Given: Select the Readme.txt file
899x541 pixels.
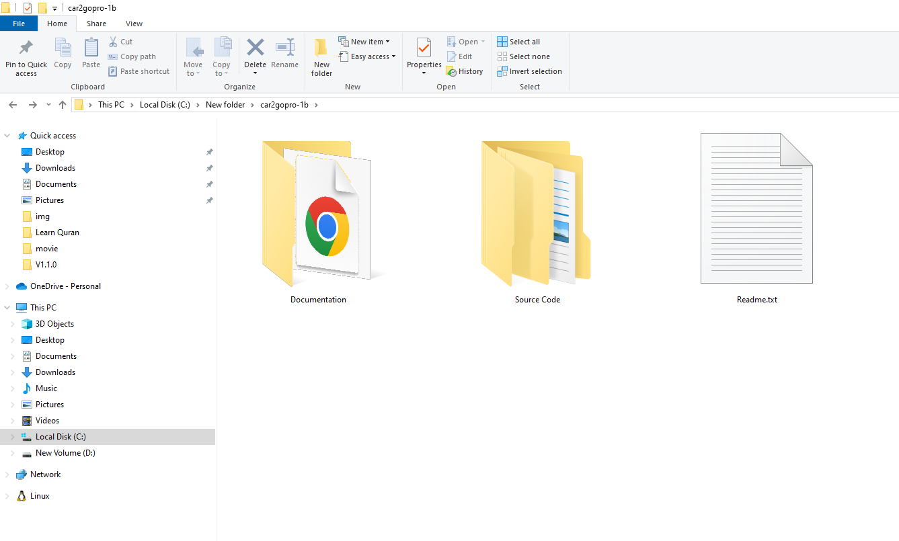Looking at the screenshot, I should 756,218.
